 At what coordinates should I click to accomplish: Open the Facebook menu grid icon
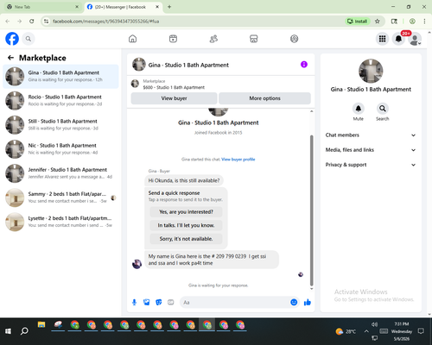tap(382, 39)
